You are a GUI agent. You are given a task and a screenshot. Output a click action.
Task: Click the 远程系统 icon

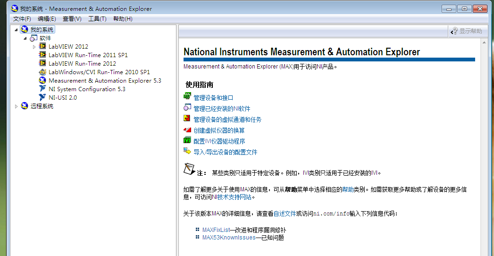25,106
